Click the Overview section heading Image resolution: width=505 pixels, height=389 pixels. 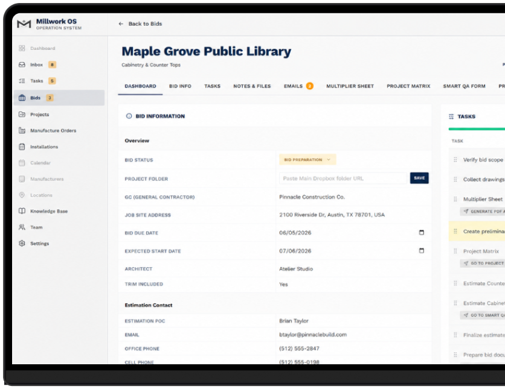137,141
